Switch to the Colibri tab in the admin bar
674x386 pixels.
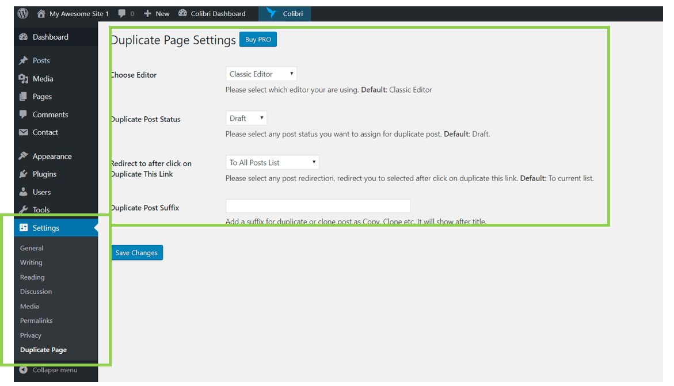[284, 13]
